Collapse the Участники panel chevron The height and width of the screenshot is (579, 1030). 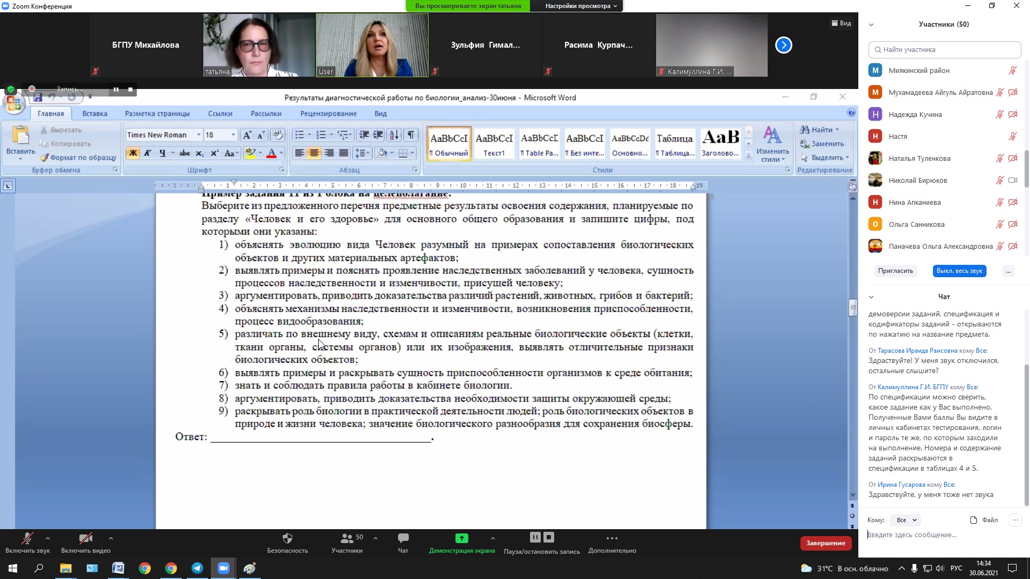[x=871, y=25]
